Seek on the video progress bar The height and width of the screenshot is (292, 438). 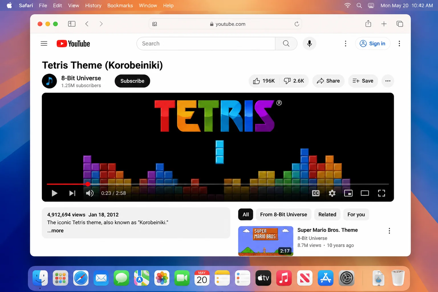218,184
